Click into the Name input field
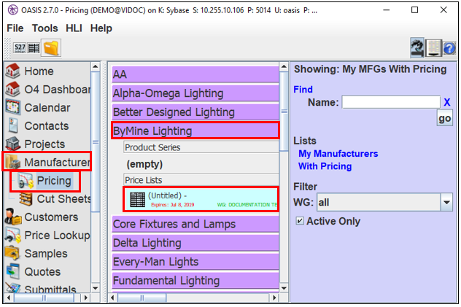Viewport: 461px width, 307px height. 391,102
